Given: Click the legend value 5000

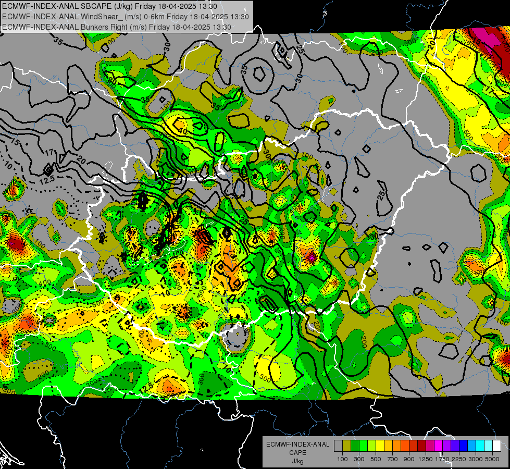Looking at the screenshot, I should 492,459.
